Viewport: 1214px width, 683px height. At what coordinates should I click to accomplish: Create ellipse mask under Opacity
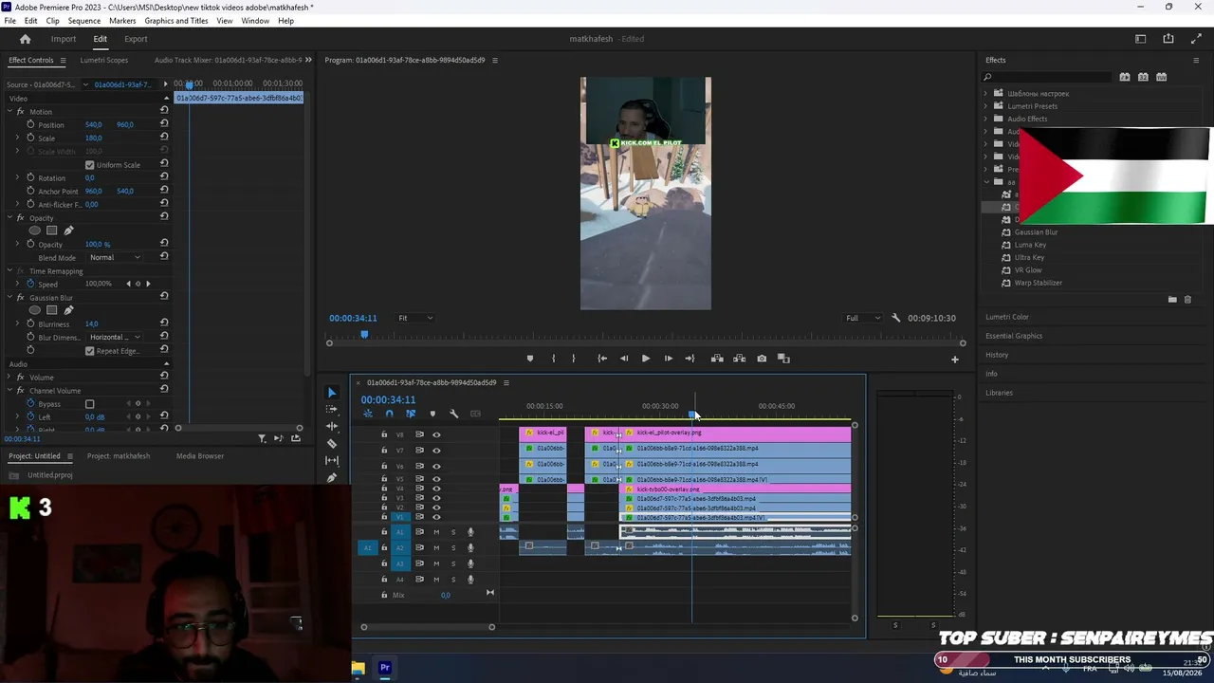(x=35, y=231)
